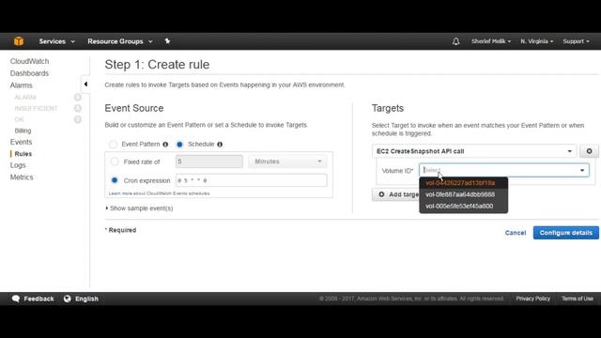Click the ALARM count badge
This screenshot has width=601, height=338.
tap(78, 97)
